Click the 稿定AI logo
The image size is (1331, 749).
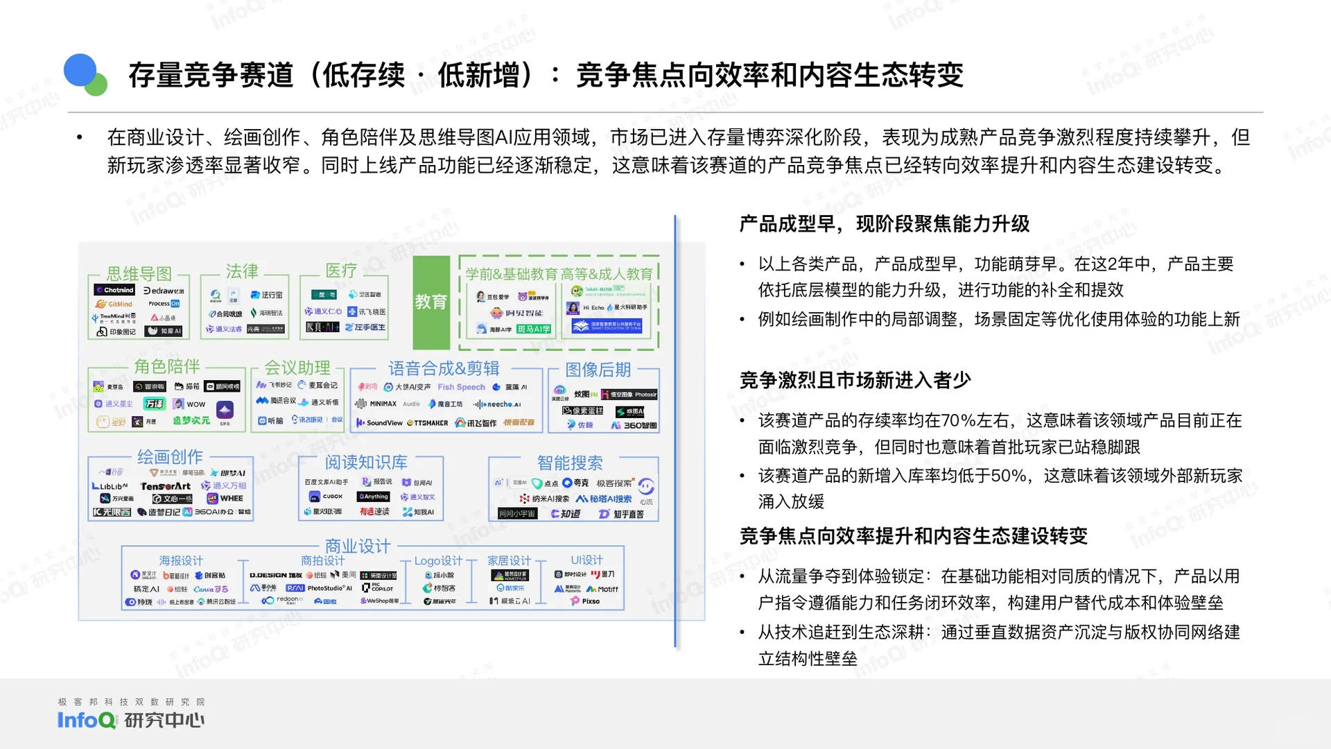tap(146, 589)
